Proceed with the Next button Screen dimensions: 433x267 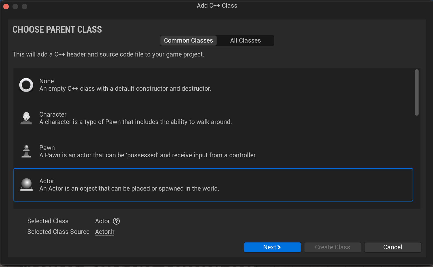(272, 247)
